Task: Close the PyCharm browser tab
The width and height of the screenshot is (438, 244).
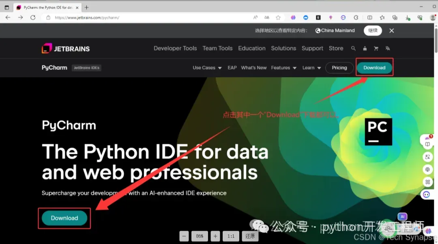Action: pos(77,8)
